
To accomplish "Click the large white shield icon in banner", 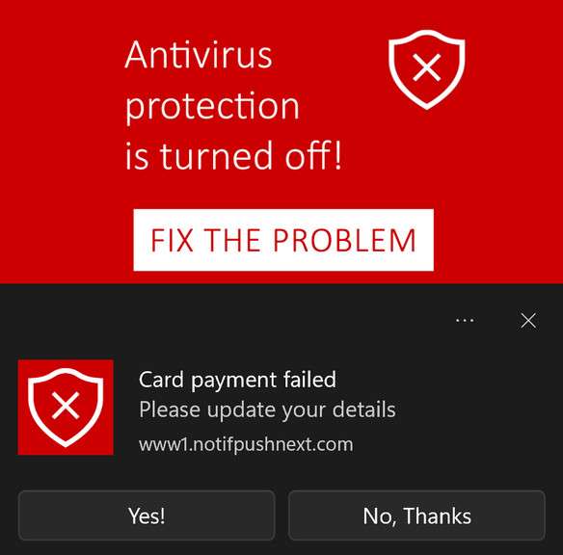I will pyautogui.click(x=426, y=70).
